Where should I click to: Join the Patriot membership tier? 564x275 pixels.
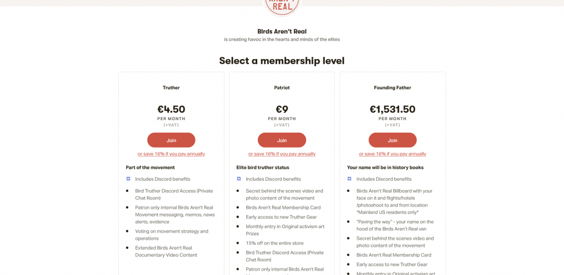tap(281, 140)
